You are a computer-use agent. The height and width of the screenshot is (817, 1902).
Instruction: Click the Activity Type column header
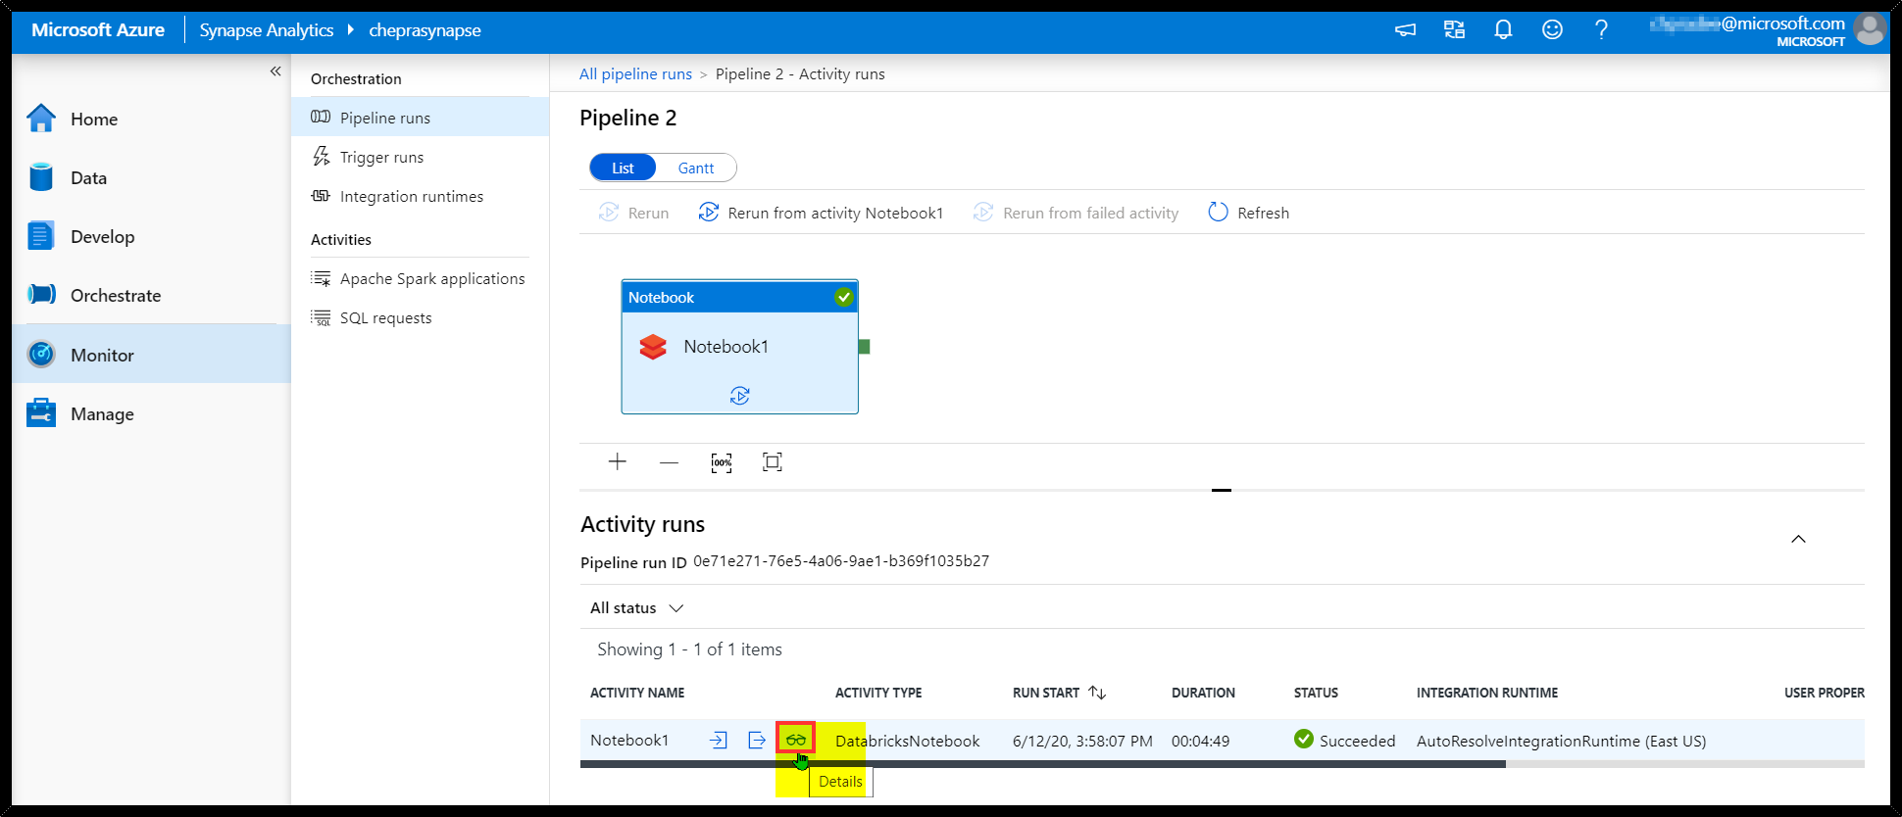(x=878, y=693)
